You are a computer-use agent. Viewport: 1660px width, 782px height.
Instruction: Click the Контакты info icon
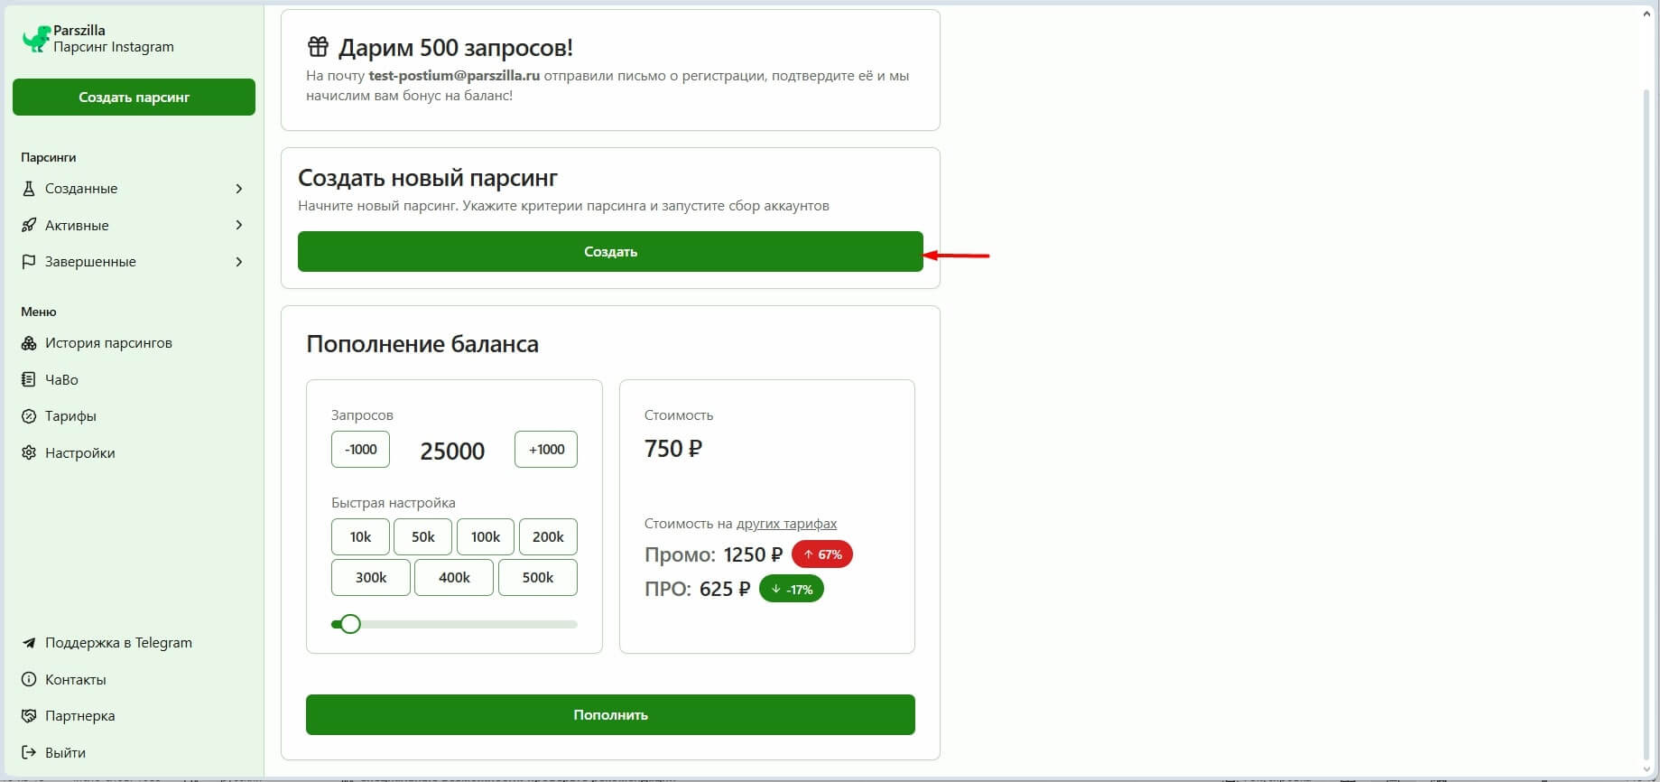[x=29, y=679]
